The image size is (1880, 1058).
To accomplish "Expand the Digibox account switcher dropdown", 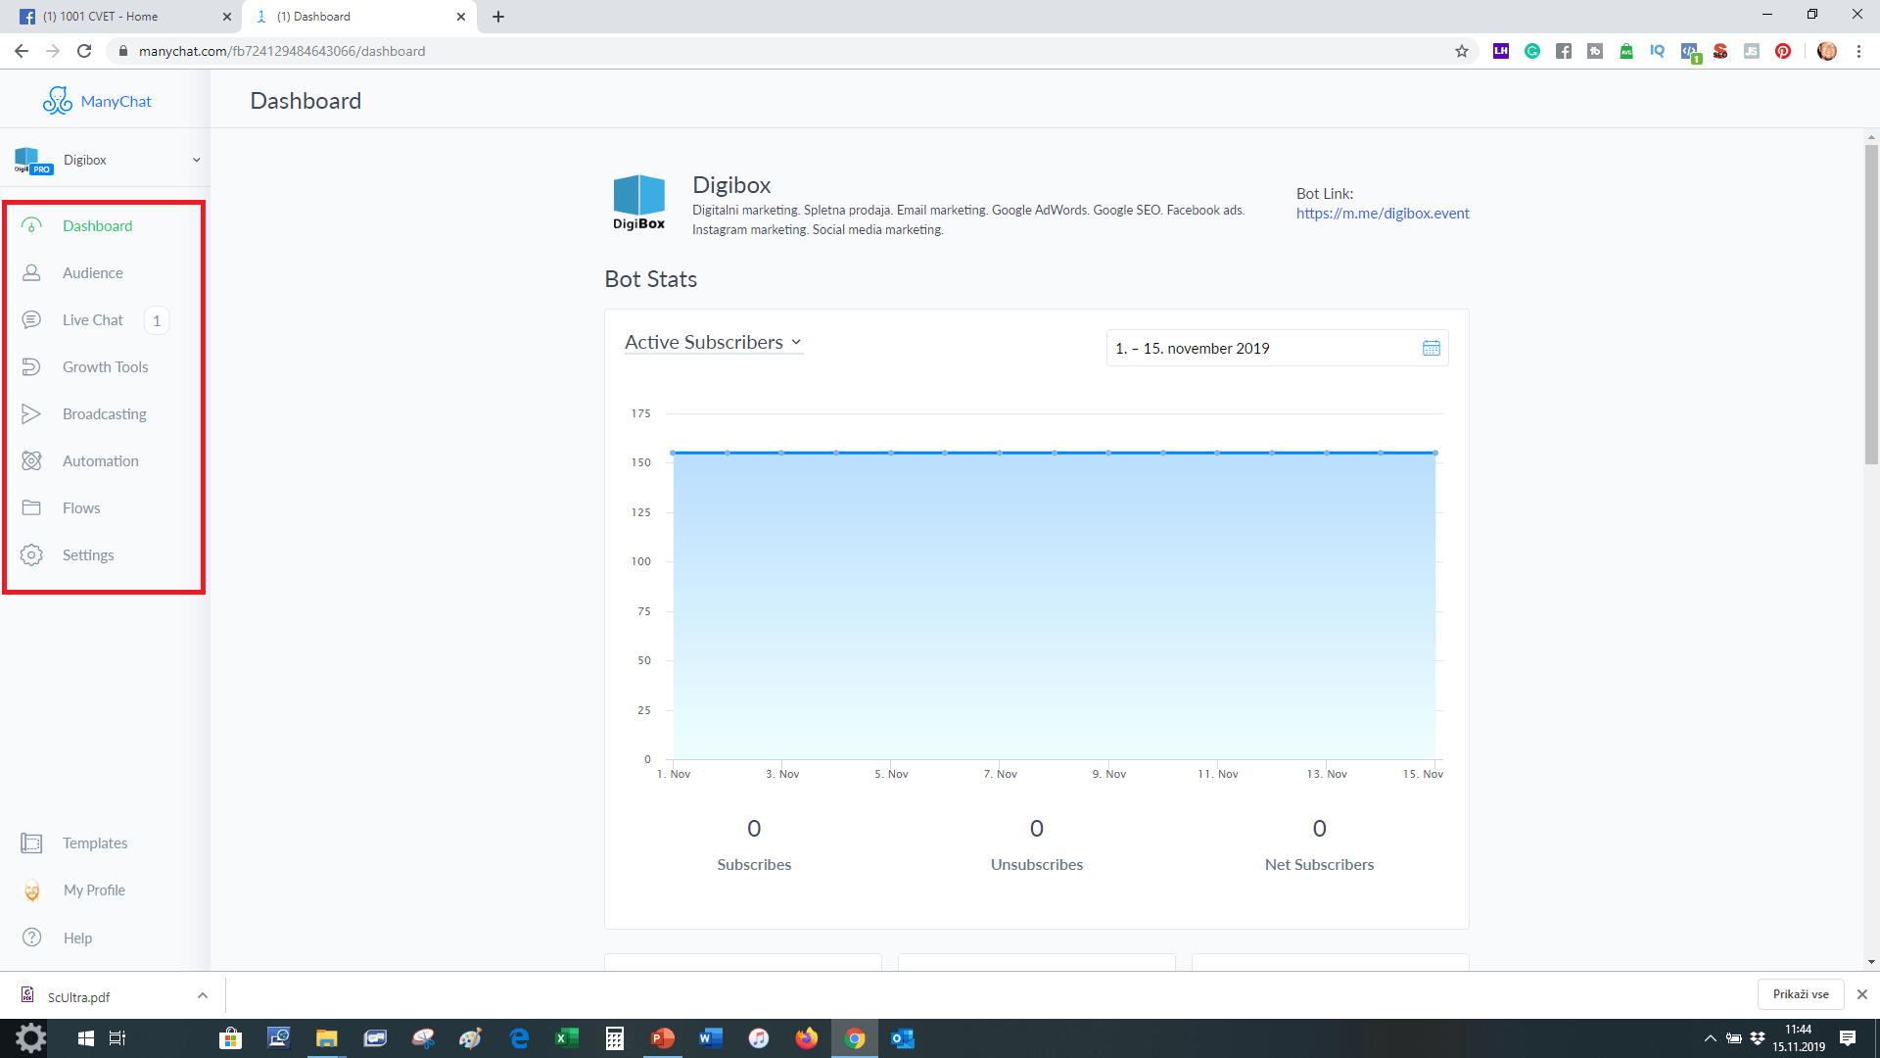I will pyautogui.click(x=196, y=161).
